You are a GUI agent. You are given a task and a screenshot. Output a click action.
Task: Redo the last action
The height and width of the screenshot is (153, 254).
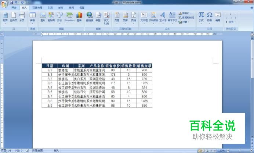coord(22,3)
